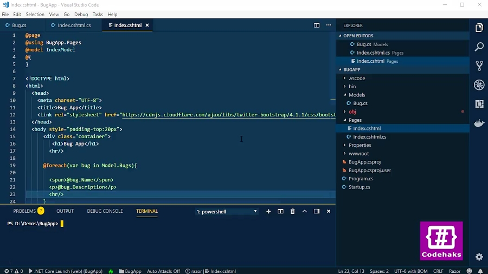The width and height of the screenshot is (488, 274).
Task: Open feedback smiley in status bar
Action: [470, 271]
